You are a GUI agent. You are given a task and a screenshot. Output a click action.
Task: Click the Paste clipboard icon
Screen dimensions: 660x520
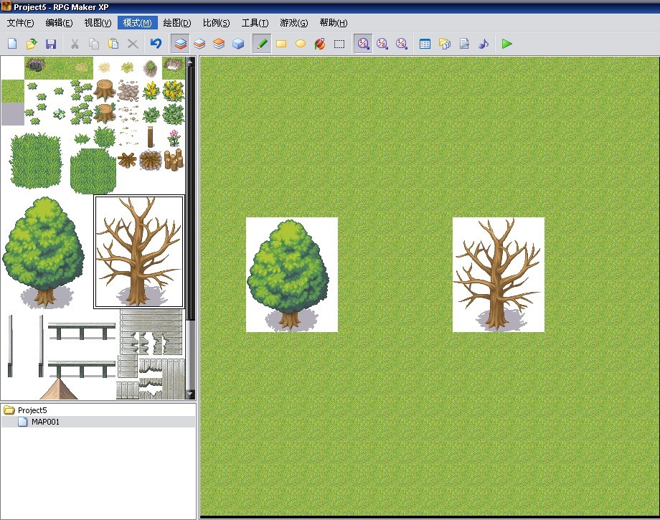click(x=113, y=44)
